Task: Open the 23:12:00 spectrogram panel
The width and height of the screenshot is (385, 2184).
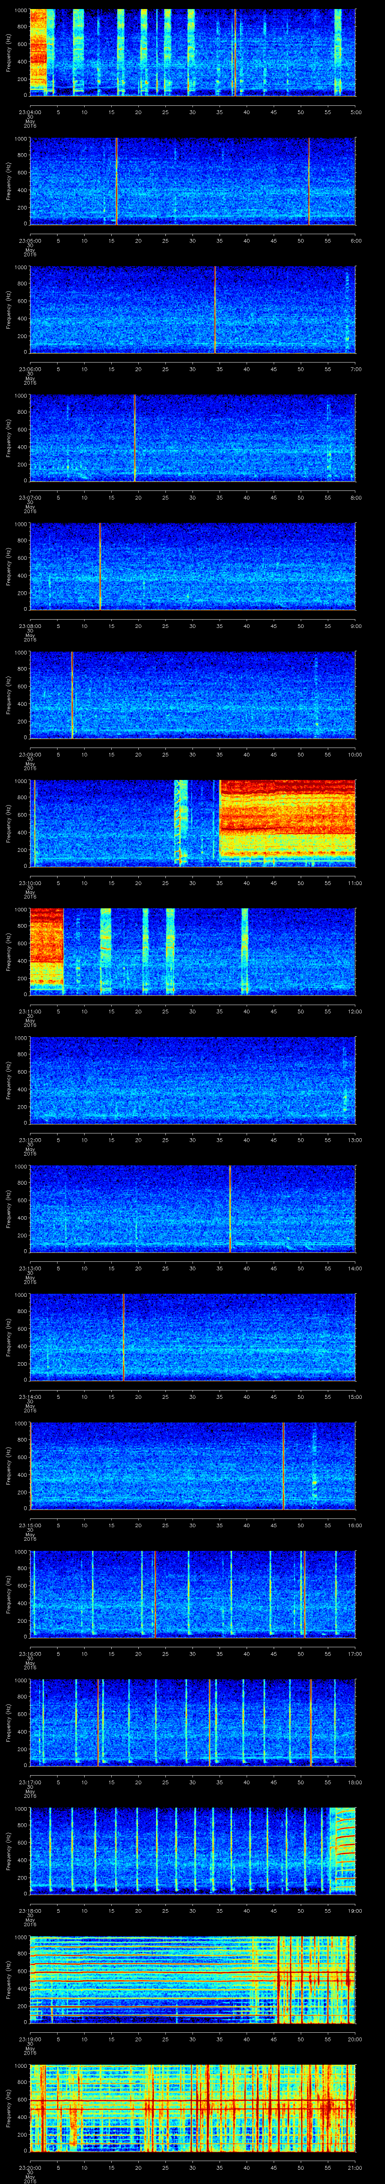Action: (192, 1081)
